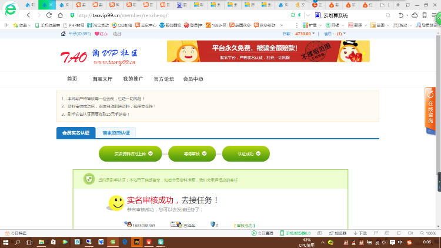Open the 官方论坛 menu item

[163, 79]
